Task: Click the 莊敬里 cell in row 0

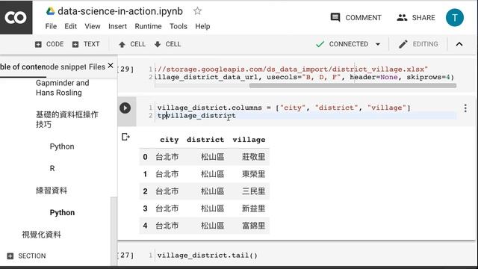Action: 253,157
